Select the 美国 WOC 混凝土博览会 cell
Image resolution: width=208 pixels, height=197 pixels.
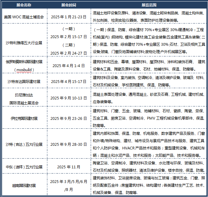pos(24,17)
